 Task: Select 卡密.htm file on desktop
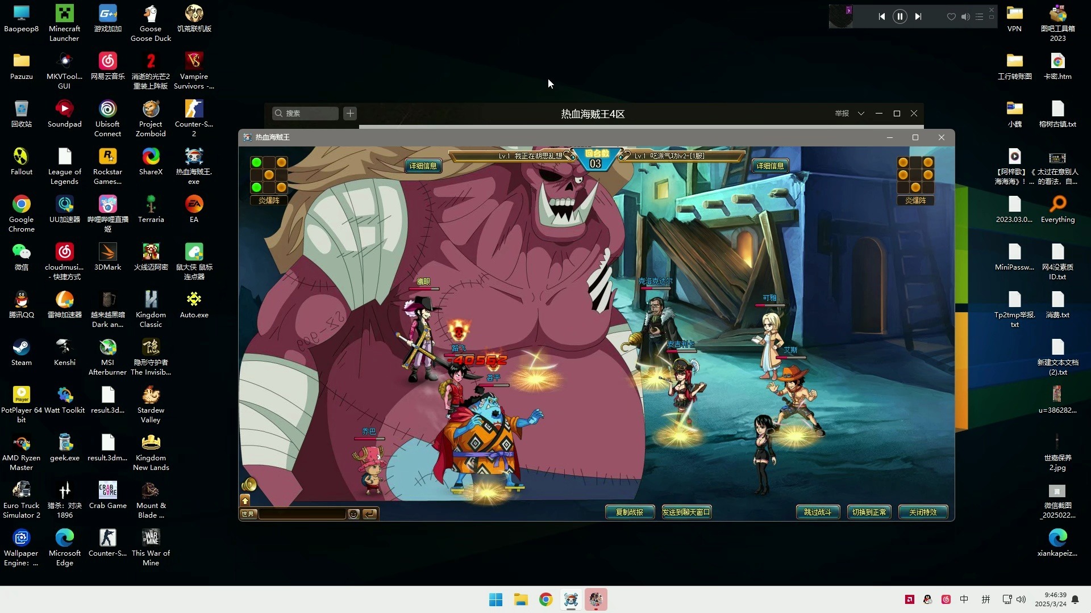pos(1057,66)
